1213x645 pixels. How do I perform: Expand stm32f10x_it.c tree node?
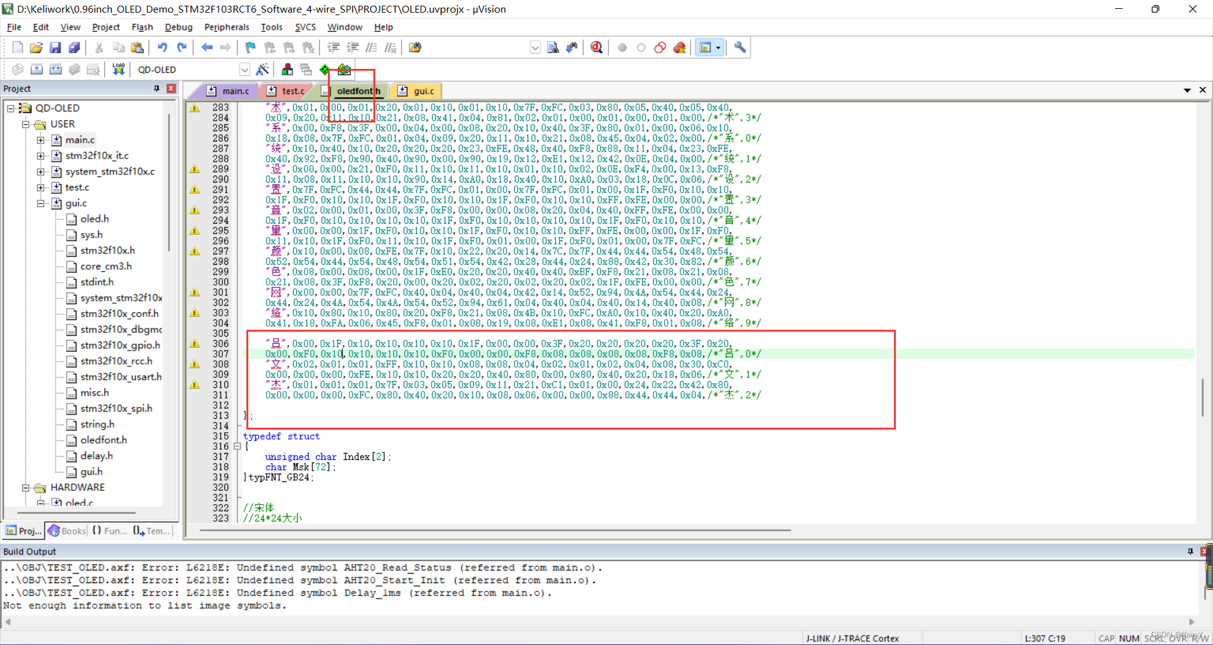[41, 156]
